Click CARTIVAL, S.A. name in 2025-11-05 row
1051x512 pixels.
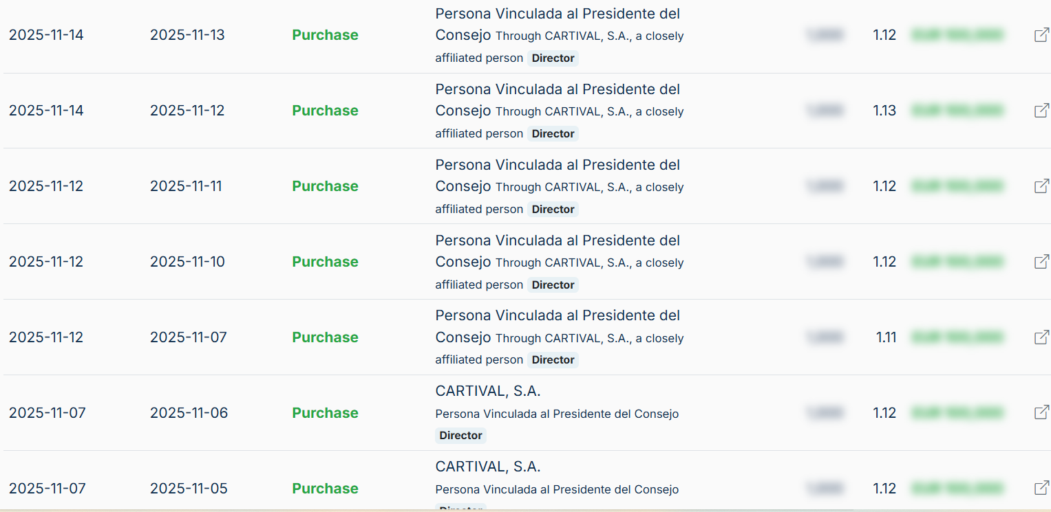[488, 467]
